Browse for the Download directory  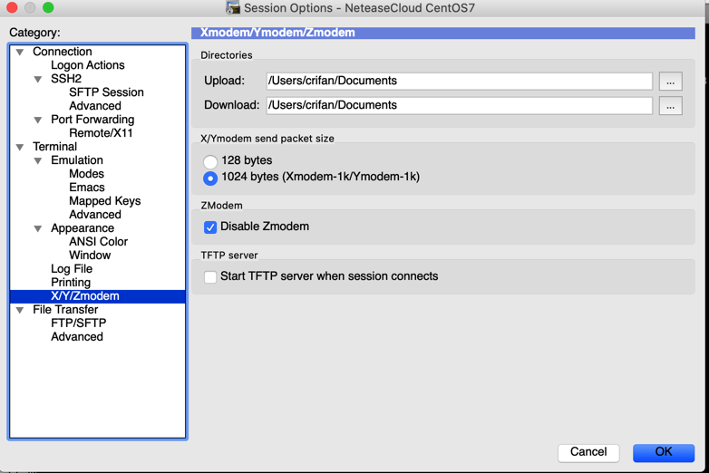click(x=670, y=106)
